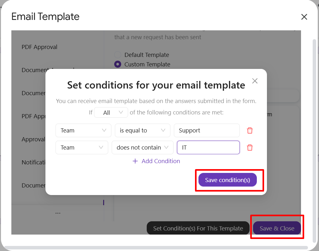Close the Set conditions dialog

pos(255,81)
